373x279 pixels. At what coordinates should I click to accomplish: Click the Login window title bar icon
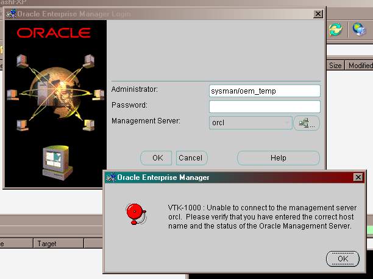(x=11, y=14)
